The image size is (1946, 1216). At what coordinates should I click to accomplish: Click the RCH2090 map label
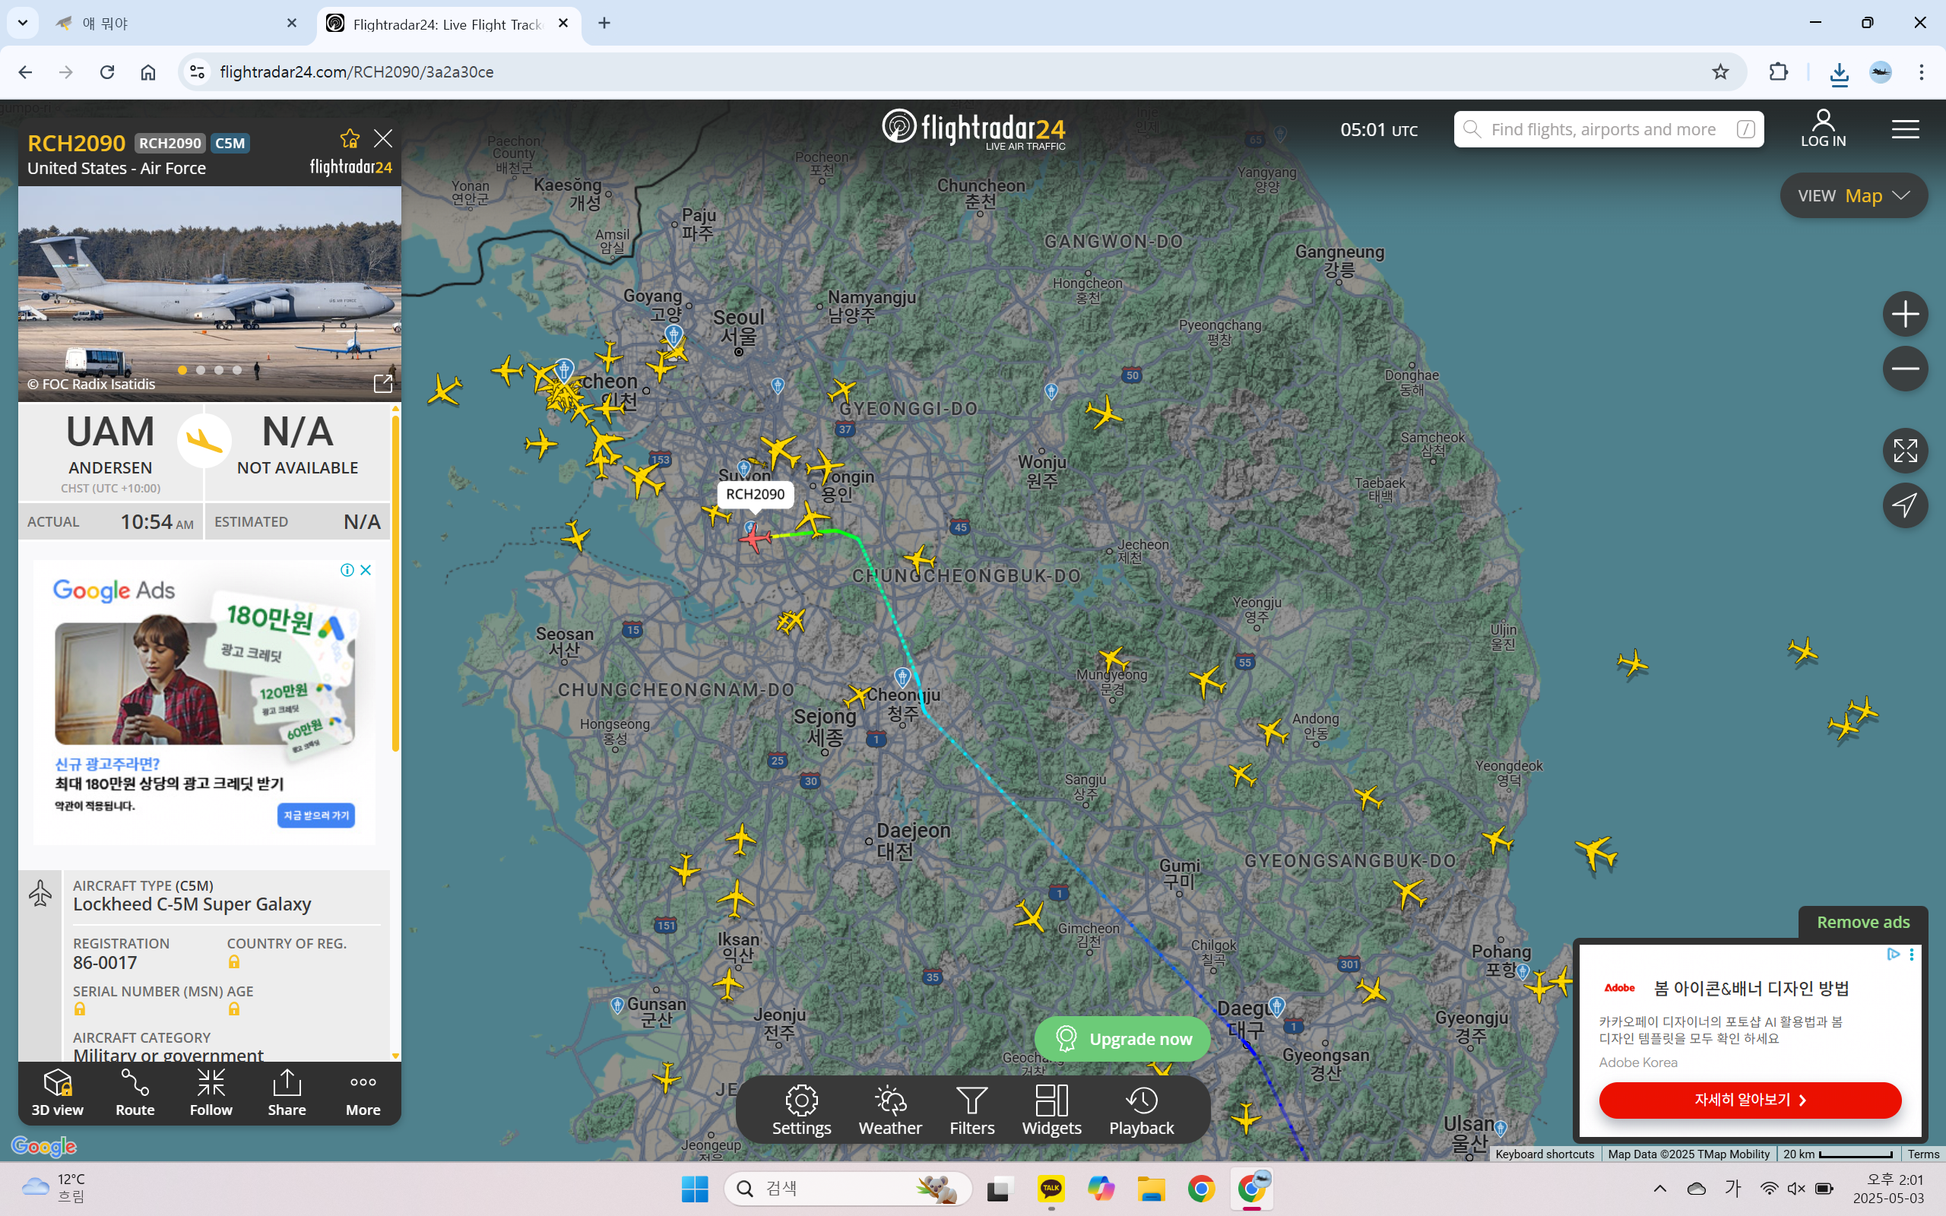[x=755, y=495]
